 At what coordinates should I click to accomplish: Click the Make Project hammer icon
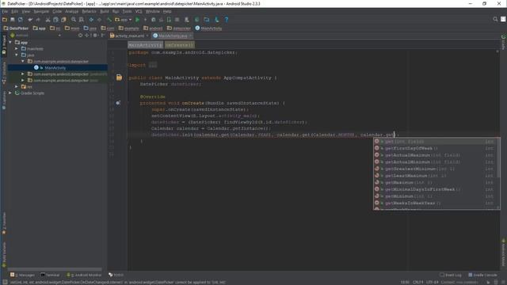tap(109, 20)
